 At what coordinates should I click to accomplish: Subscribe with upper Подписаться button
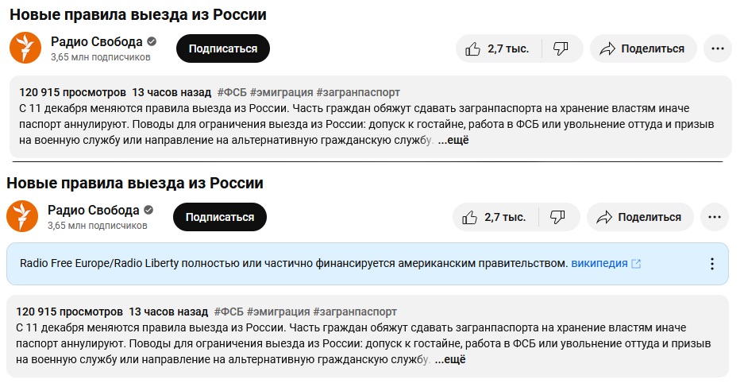(x=223, y=48)
